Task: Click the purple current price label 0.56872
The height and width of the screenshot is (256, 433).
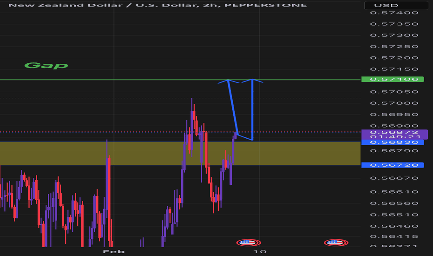Action: pyautogui.click(x=394, y=132)
